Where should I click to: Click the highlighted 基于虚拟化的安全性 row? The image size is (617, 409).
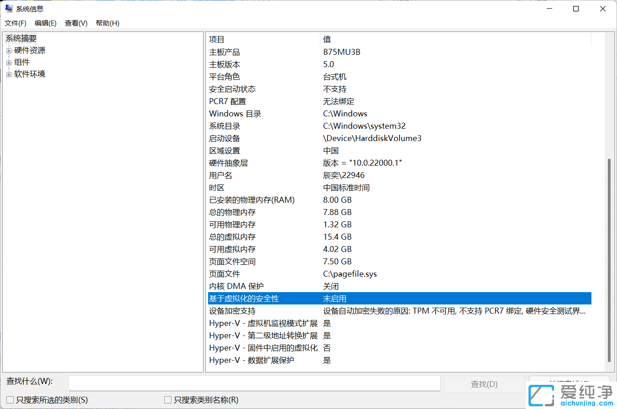[x=399, y=299]
